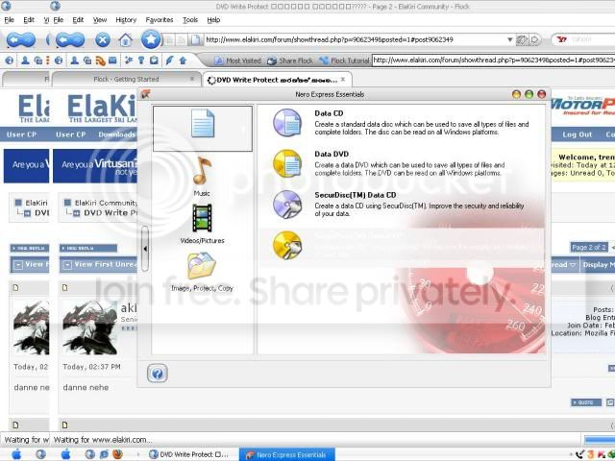Open the Most Visited bookmarks button
This screenshot has width=615, height=461.
[238, 61]
